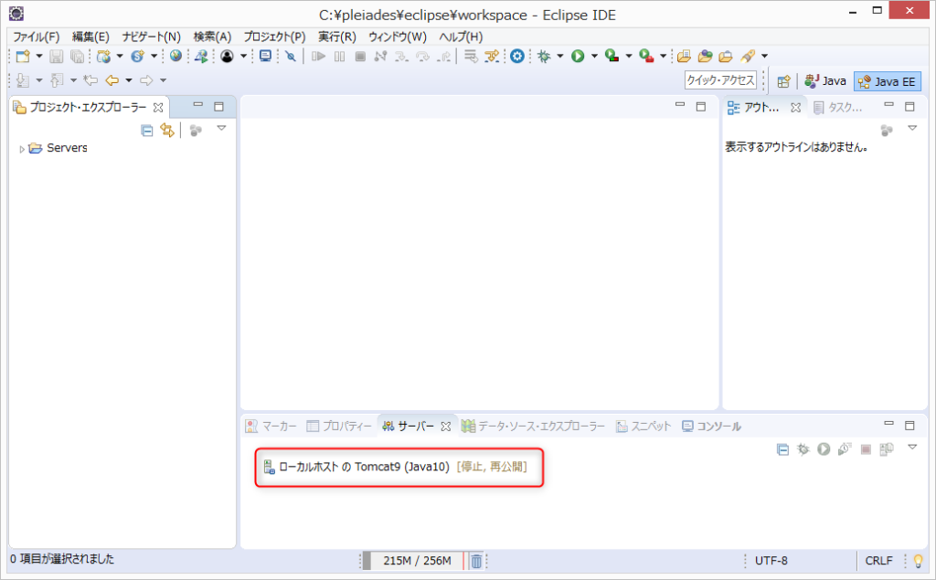Click the Last Edit Location arrow icon
The width and height of the screenshot is (936, 580).
coord(90,80)
